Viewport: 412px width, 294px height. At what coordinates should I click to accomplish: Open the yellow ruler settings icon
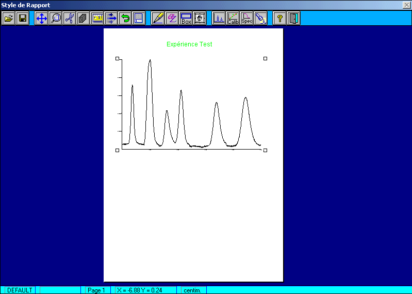point(97,19)
